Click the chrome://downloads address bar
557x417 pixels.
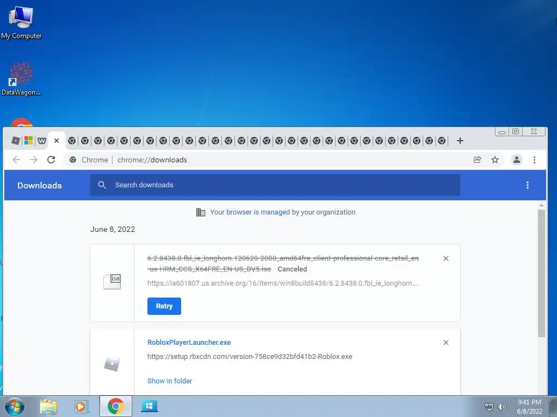pos(270,160)
